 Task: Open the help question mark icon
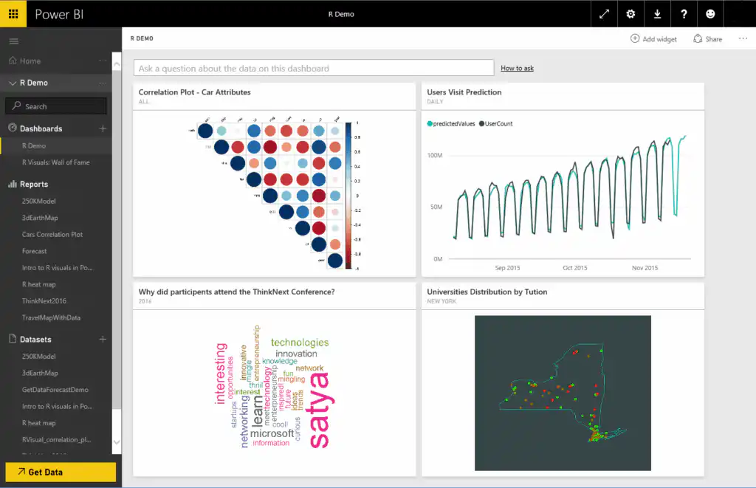tap(684, 14)
